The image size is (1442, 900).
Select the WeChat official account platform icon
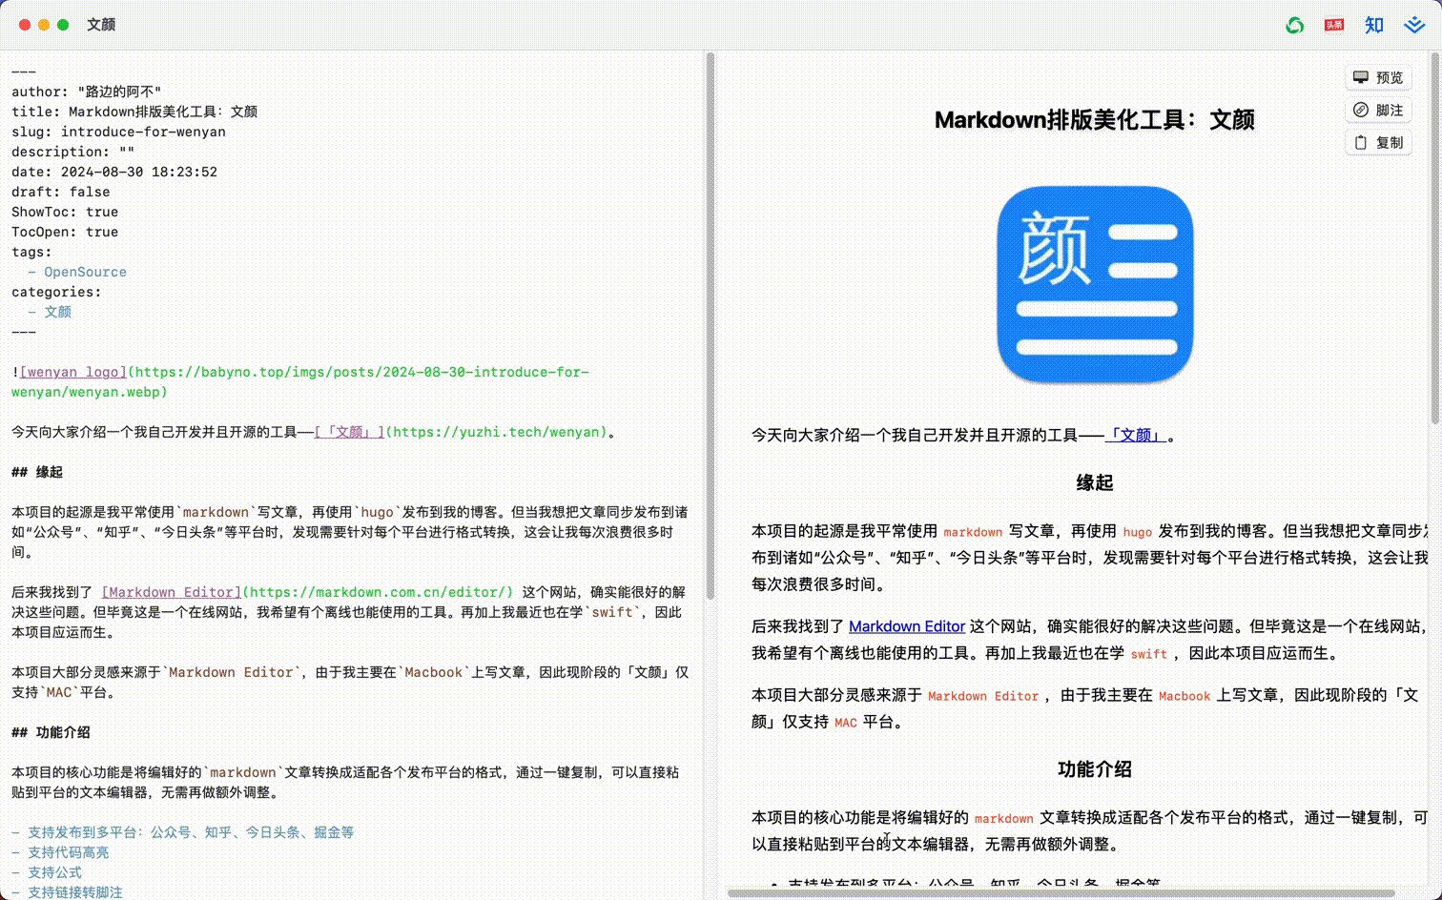point(1294,25)
